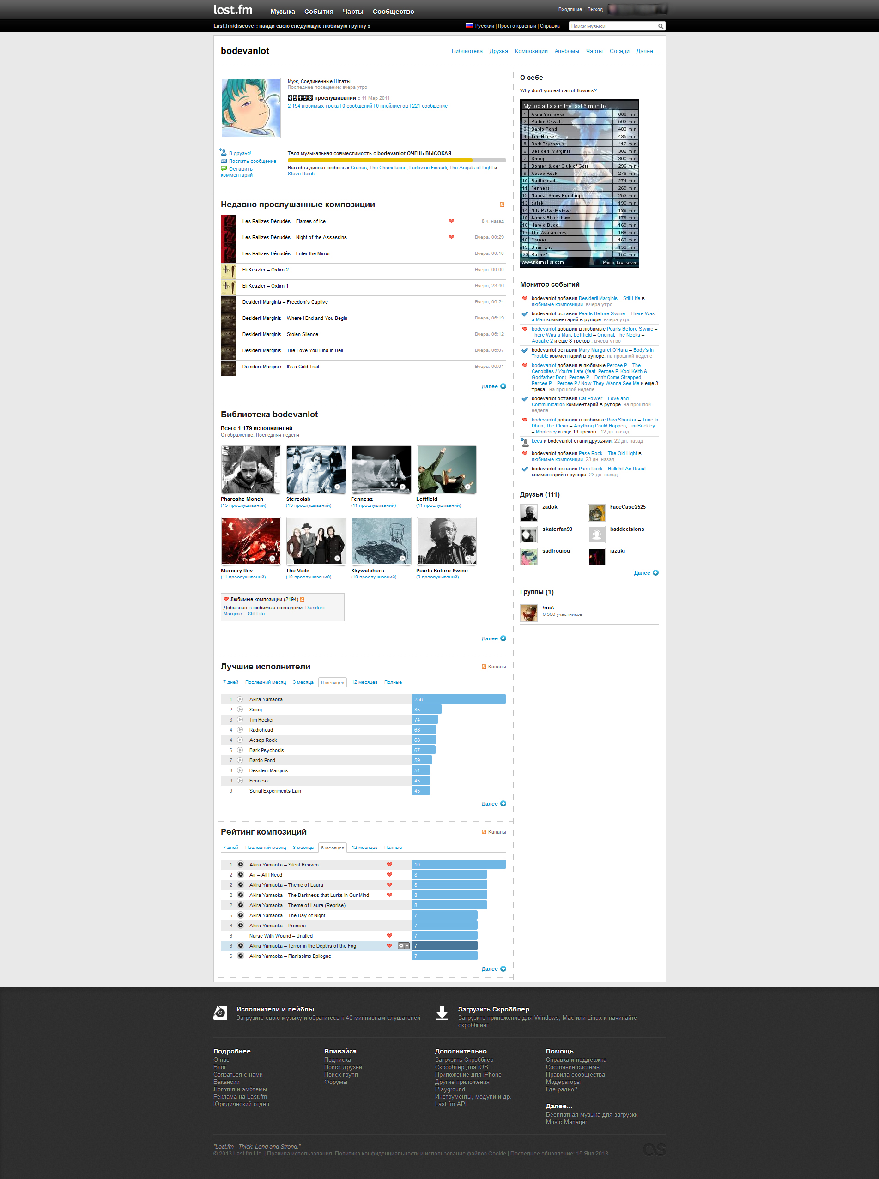Switch to Альбомы profile tab

(x=567, y=52)
